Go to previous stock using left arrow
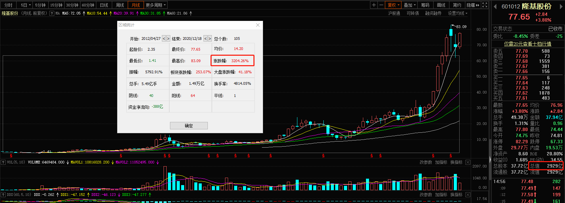 pos(495,7)
